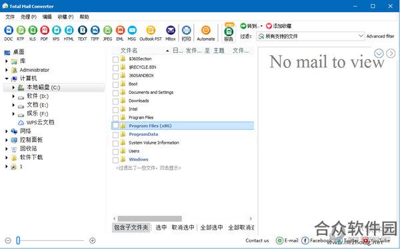Check the Users folder checkbox
The image size is (400, 249).
(115, 152)
